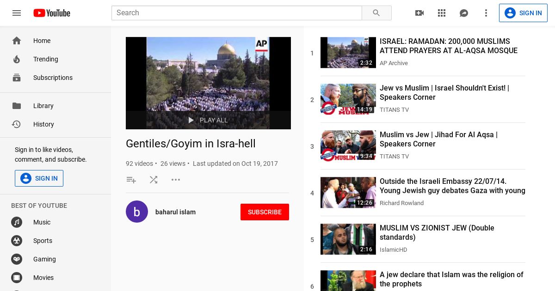This screenshot has width=555, height=291.
Task: Subscribe to baharul islam channel
Action: point(265,212)
